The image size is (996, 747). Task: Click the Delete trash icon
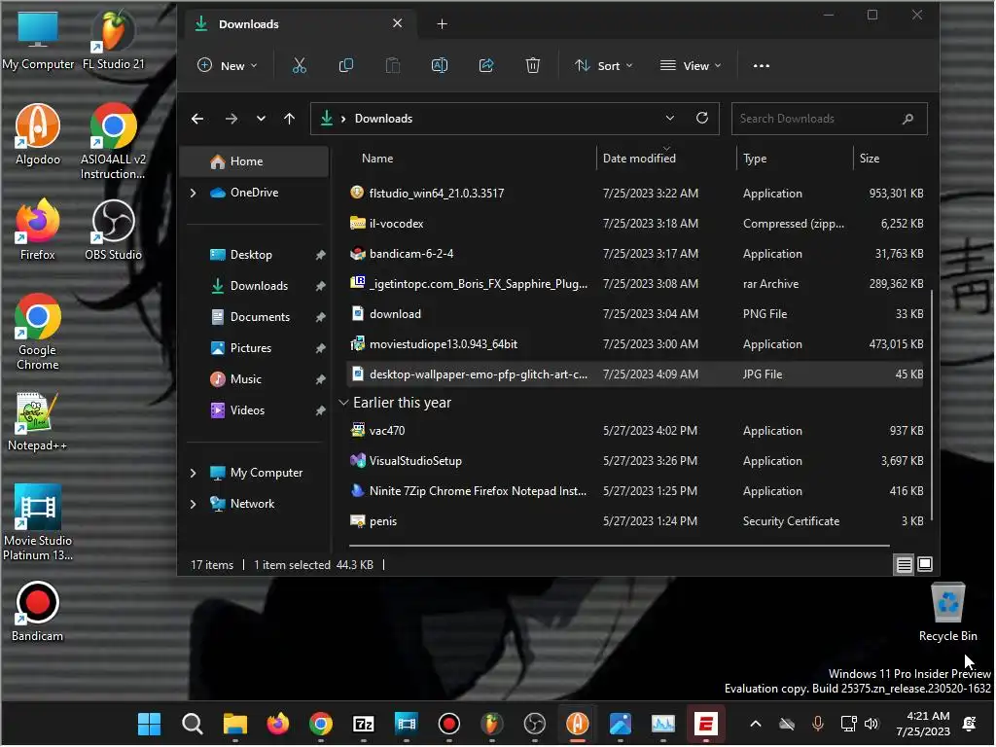pyautogui.click(x=533, y=65)
